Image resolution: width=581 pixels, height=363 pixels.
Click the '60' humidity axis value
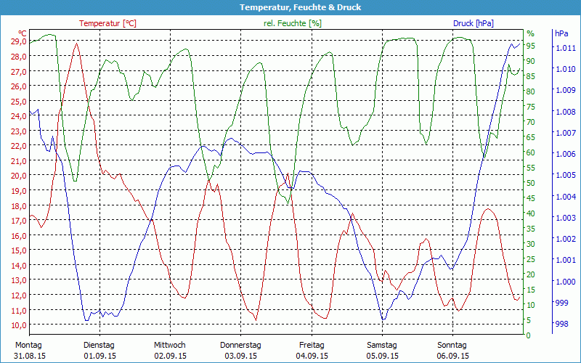coord(531,152)
